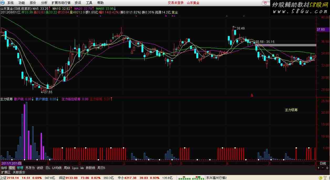Open the 扩展区 tab
The height and width of the screenshot is (180, 330).
pyautogui.click(x=6, y=172)
